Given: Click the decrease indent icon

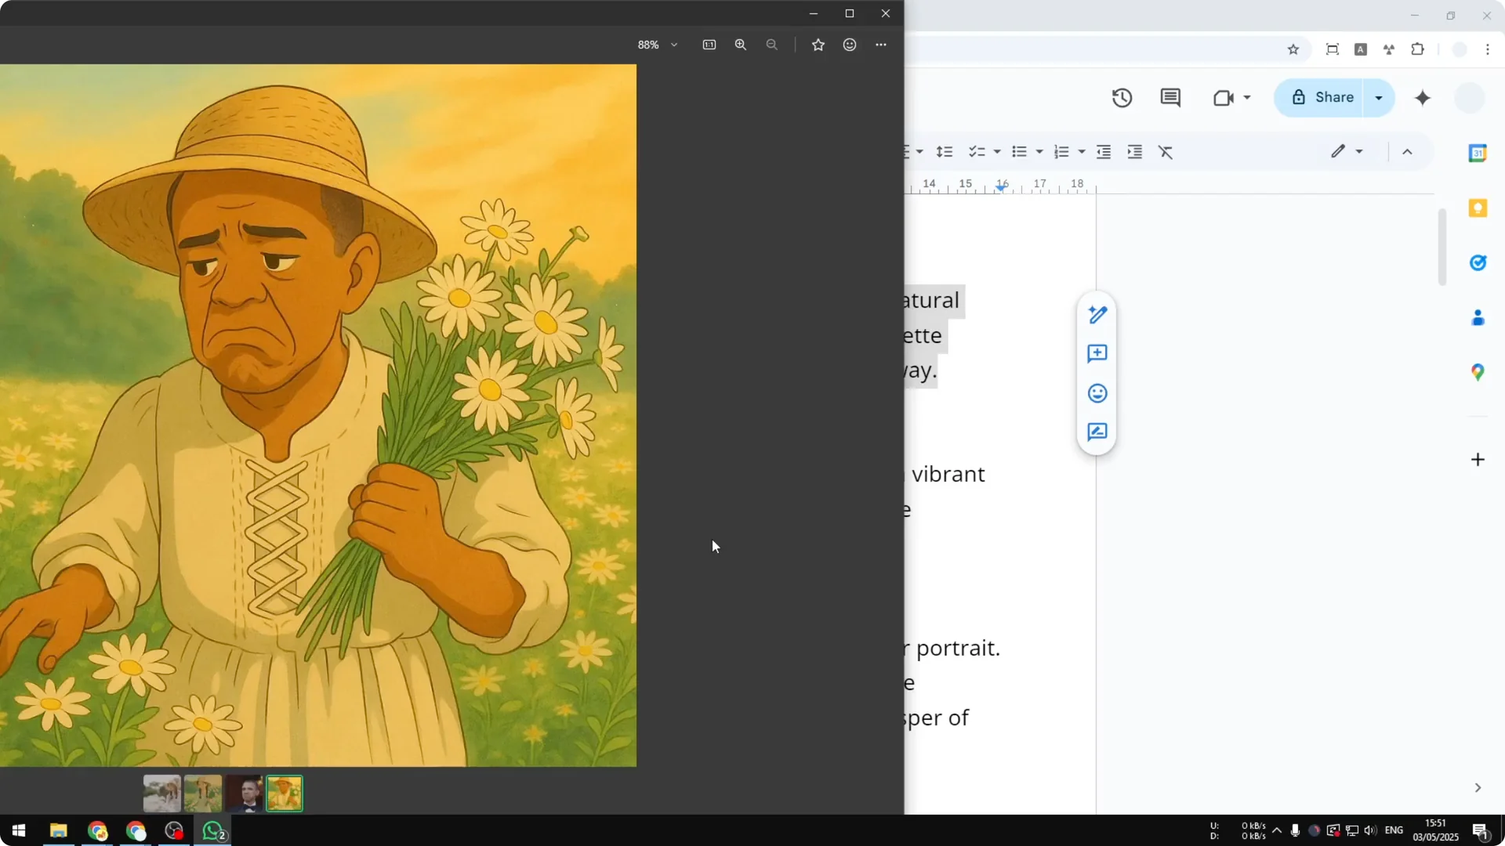Looking at the screenshot, I should tap(1104, 151).
